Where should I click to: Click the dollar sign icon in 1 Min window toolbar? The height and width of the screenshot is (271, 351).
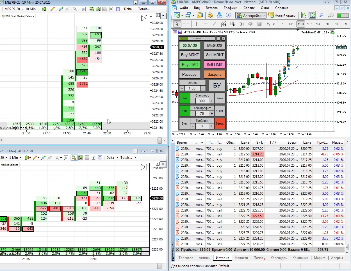[93, 158]
